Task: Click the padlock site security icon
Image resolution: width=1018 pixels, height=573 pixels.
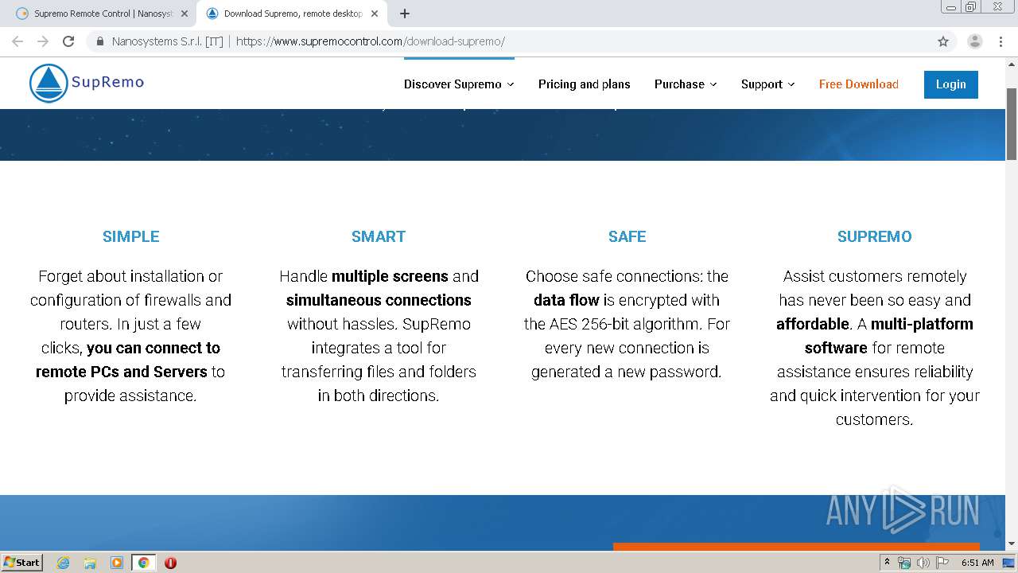Action: (x=100, y=41)
